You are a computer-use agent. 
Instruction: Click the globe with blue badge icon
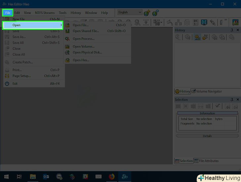pyautogui.click(x=155, y=13)
